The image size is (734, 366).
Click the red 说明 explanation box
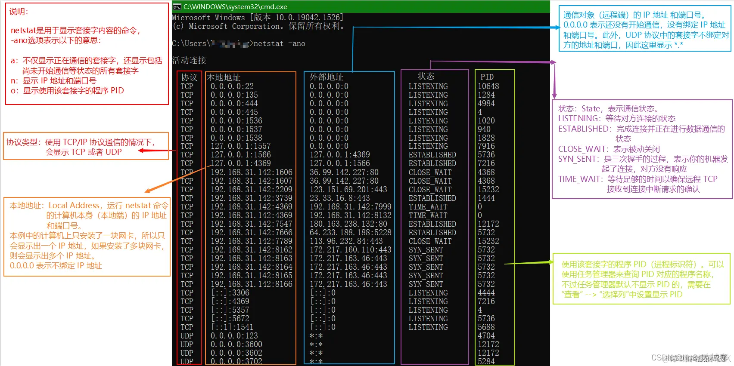point(87,54)
